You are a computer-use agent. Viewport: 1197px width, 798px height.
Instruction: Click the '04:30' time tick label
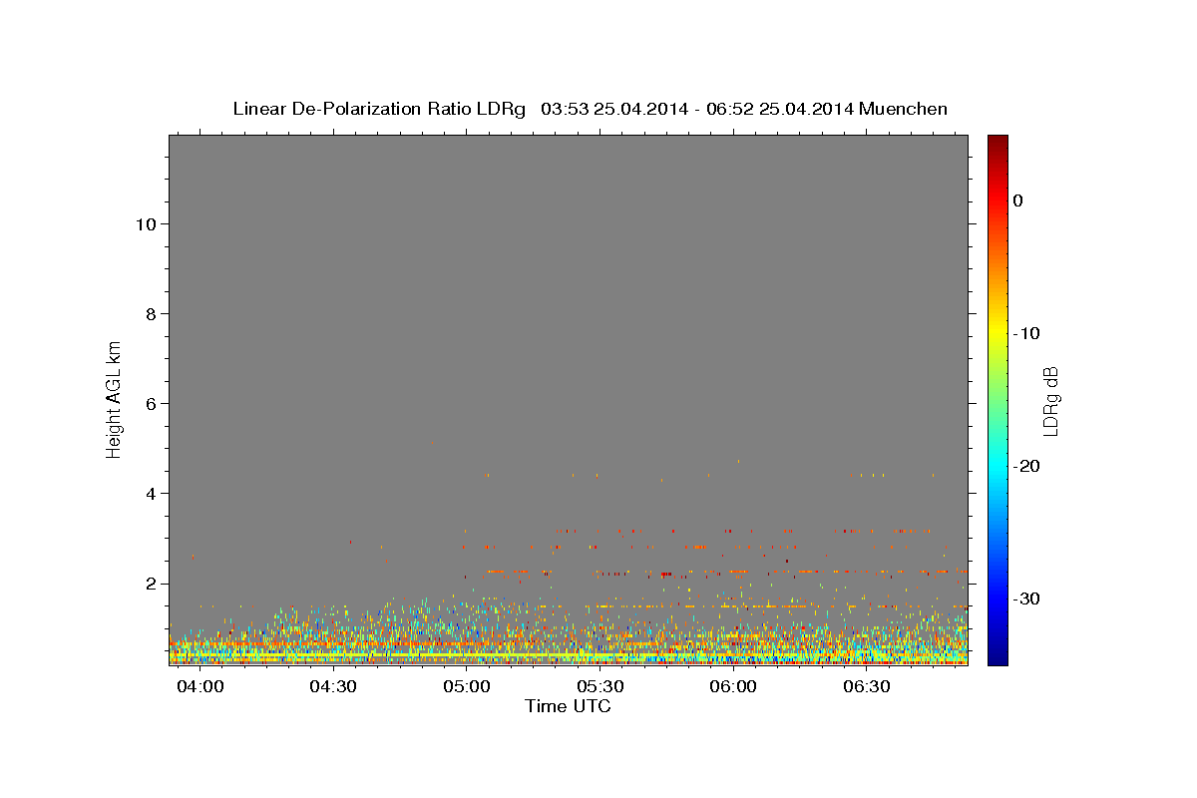click(x=333, y=687)
